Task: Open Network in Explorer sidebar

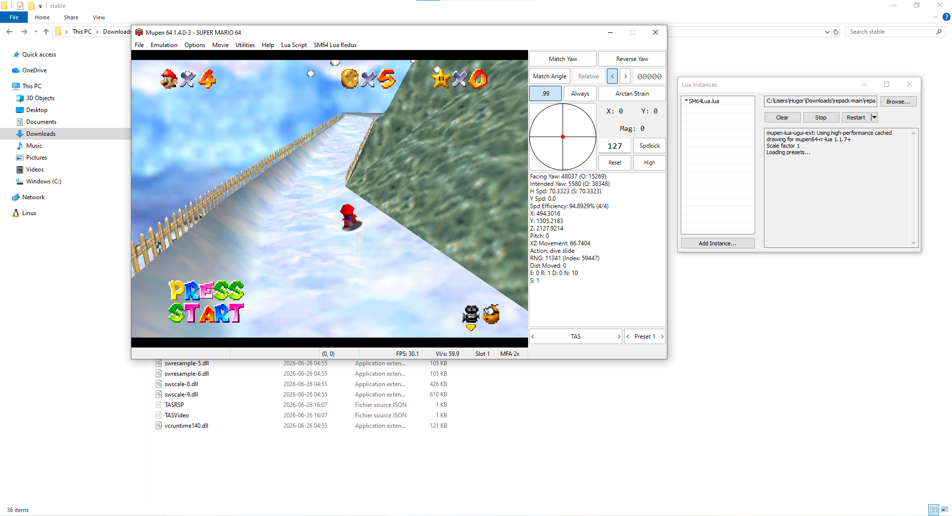Action: pos(33,197)
